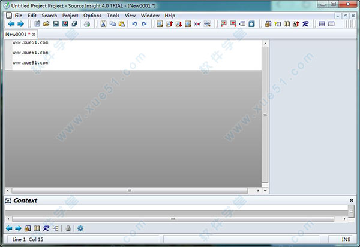The height and width of the screenshot is (247, 360).
Task: Cut selection using the scissors icon
Action: pyautogui.click(x=103, y=24)
